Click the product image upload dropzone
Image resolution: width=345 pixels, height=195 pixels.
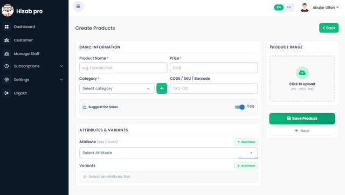[302, 79]
